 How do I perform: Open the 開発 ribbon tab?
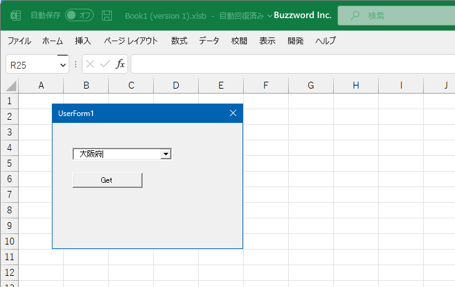coord(296,41)
